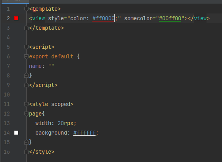Click the #ff0000 color value
Viewport: 222px width, 162px height.
pos(103,18)
